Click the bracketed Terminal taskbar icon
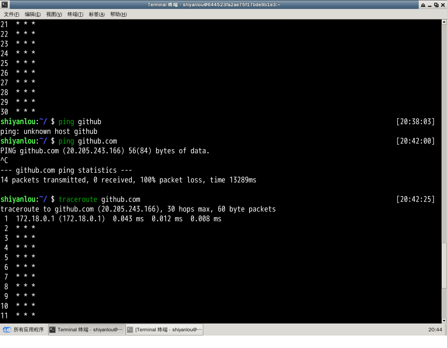 130,330
